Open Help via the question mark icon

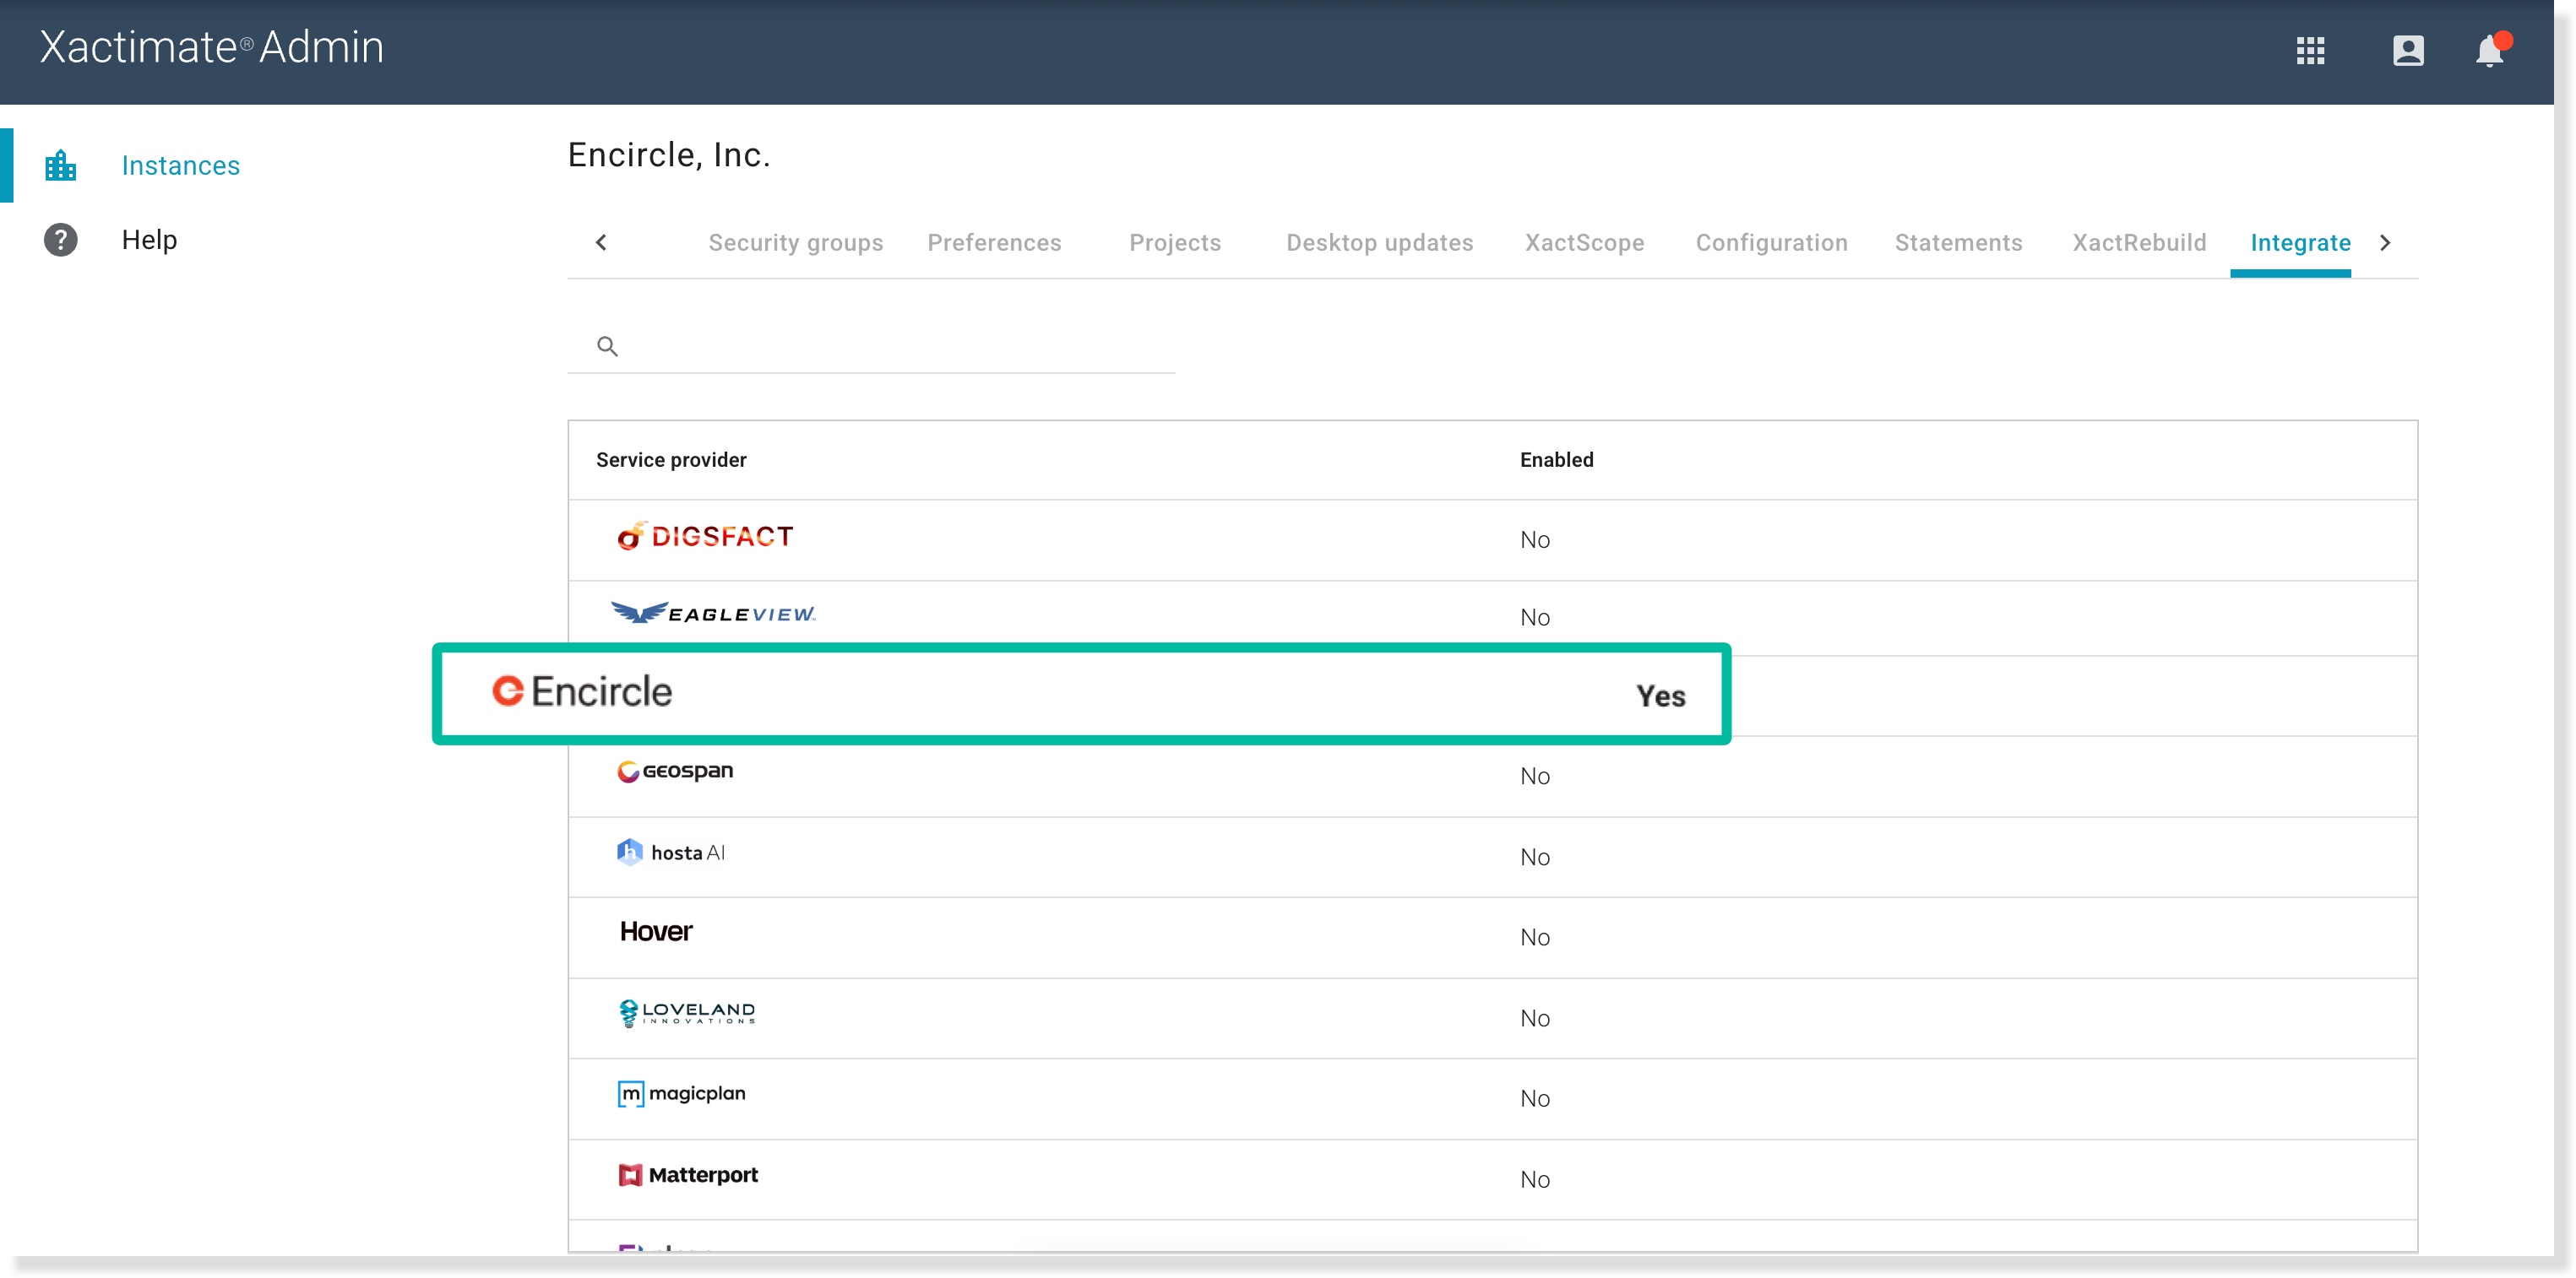click(x=61, y=239)
